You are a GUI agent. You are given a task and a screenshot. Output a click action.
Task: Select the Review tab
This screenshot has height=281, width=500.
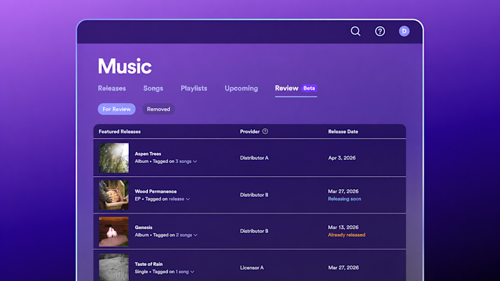(x=287, y=88)
